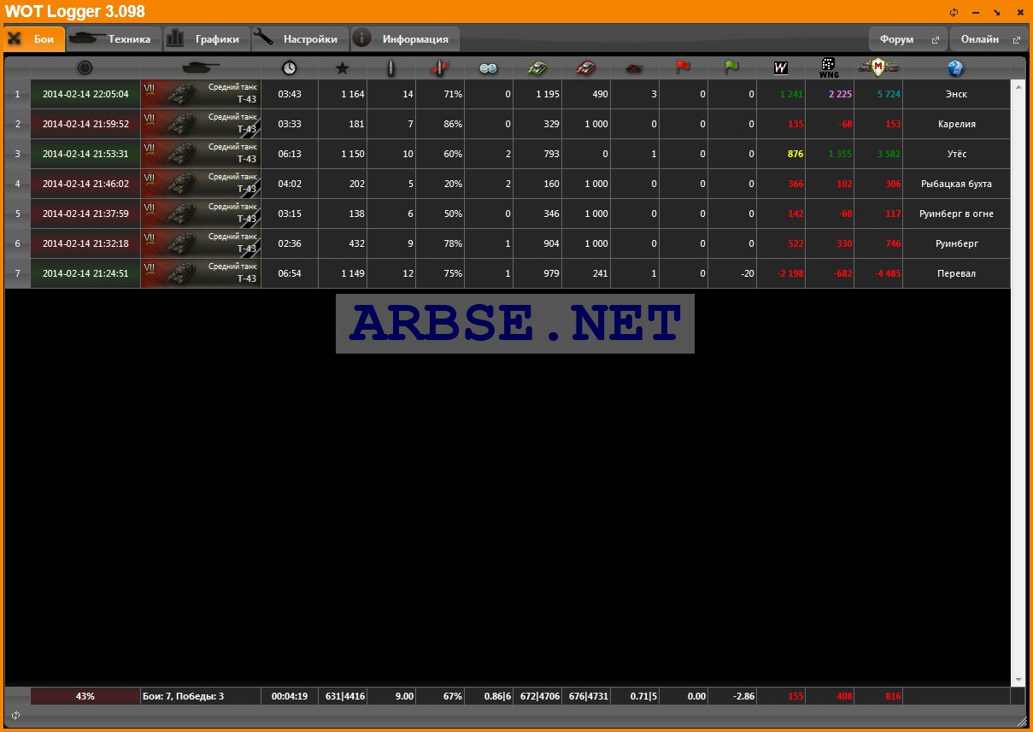Sort by the W efficiency rating icon
This screenshot has width=1033, height=732.
[780, 67]
